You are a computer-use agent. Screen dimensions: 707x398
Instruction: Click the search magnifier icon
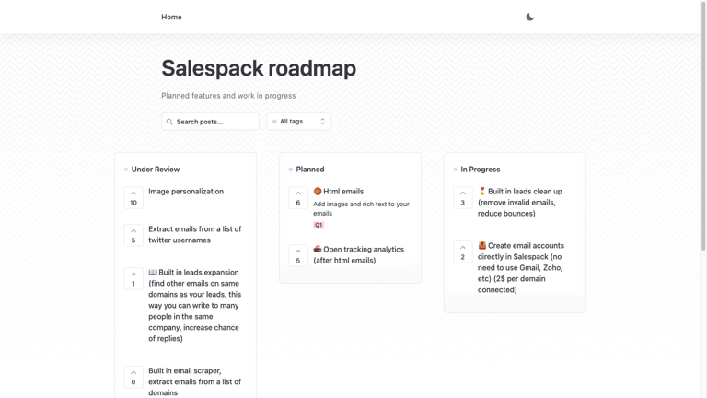coord(169,122)
